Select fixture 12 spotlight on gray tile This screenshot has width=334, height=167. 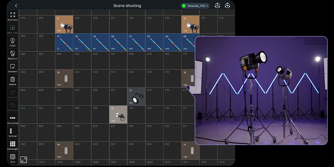point(136,97)
